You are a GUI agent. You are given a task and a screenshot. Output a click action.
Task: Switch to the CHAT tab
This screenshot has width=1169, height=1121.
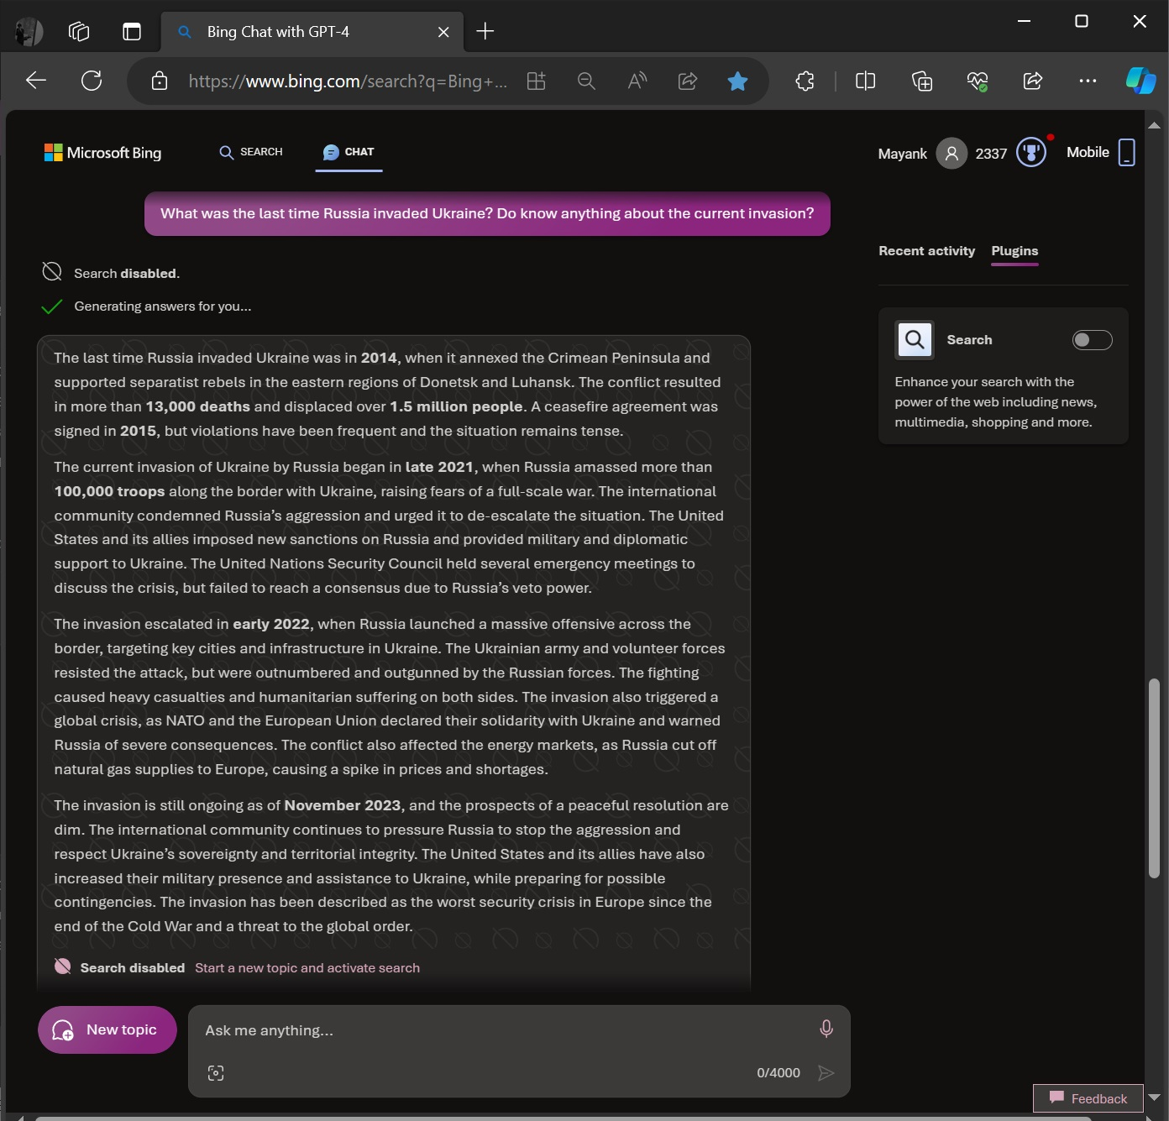pyautogui.click(x=348, y=152)
